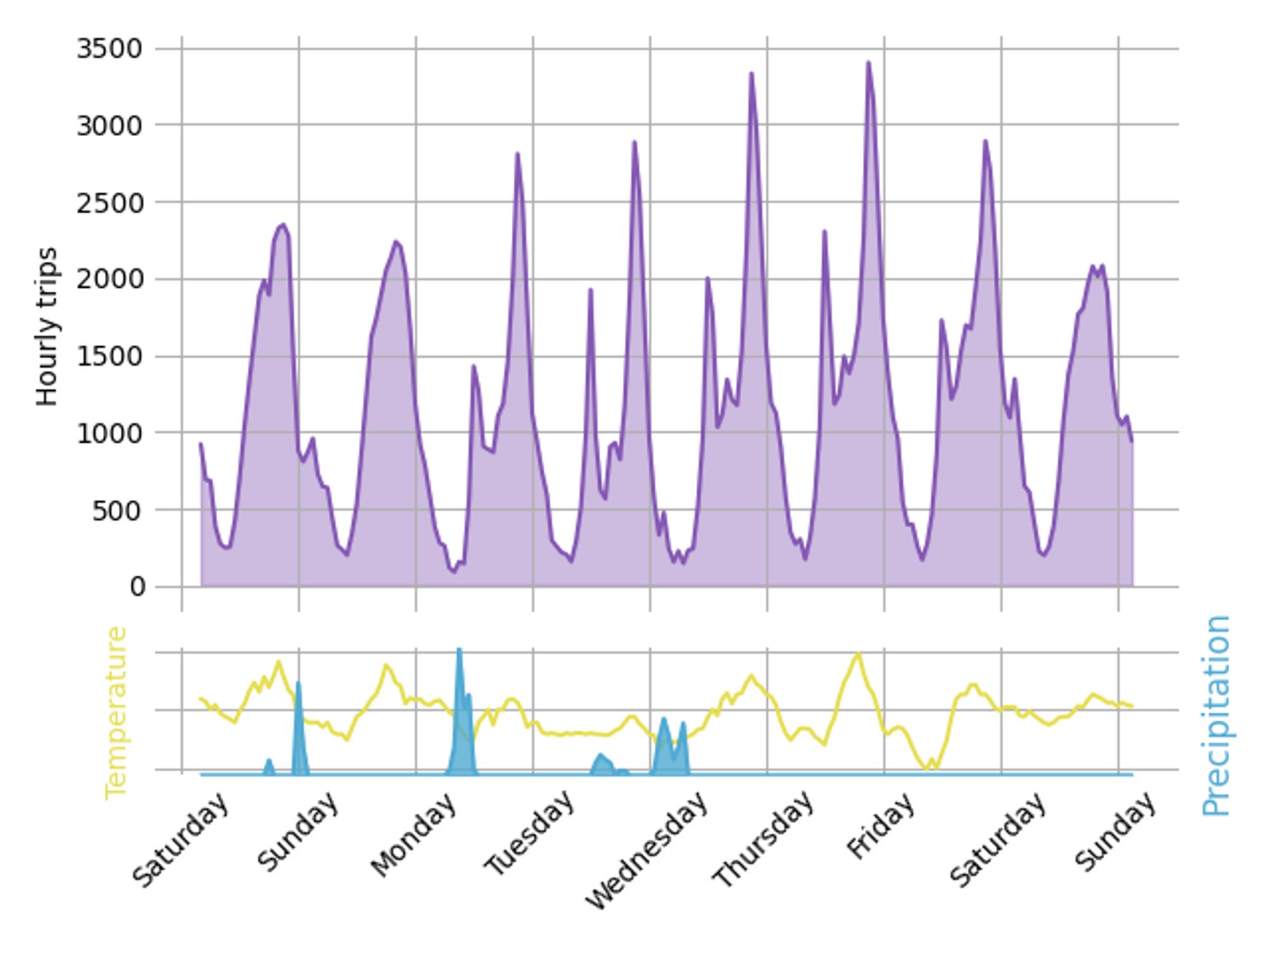Click the 3000 y-axis tick label
Screen dimensions: 1270x953
click(x=109, y=126)
